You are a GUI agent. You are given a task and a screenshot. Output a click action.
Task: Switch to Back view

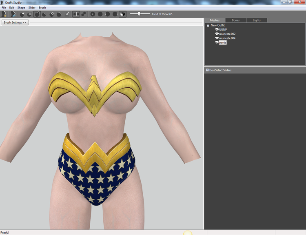[100, 14]
